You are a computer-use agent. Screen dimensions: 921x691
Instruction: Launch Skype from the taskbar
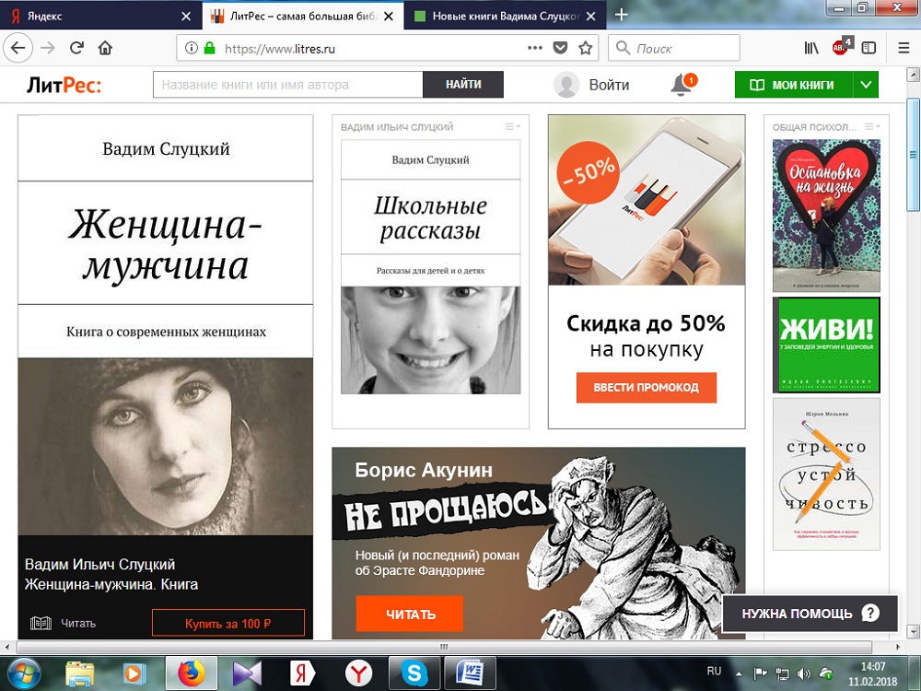point(414,673)
